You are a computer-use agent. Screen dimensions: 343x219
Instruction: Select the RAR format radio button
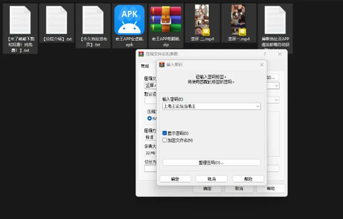(x=150, y=118)
